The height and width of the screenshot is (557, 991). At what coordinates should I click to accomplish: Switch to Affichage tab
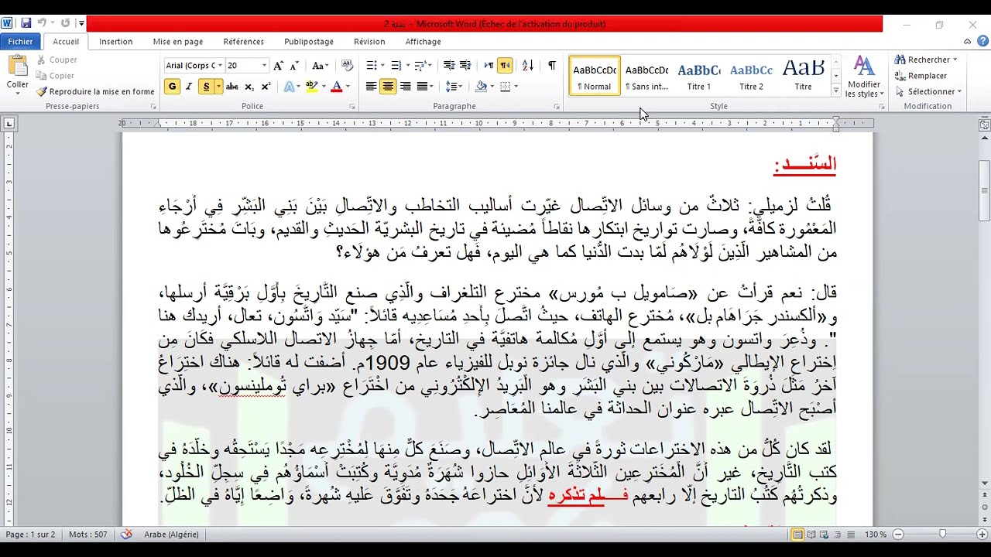423,42
